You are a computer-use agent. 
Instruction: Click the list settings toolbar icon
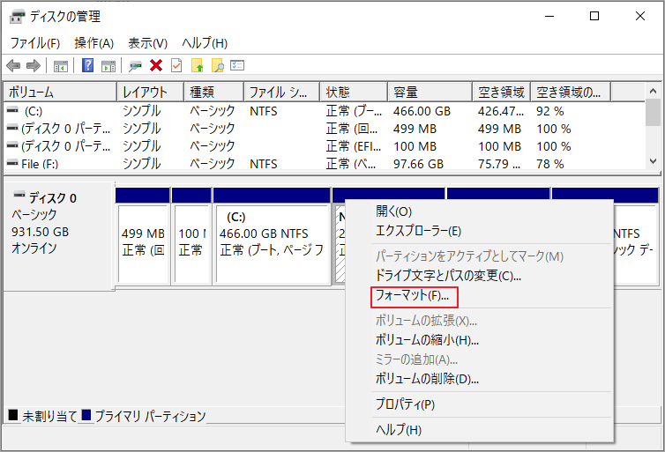point(237,65)
